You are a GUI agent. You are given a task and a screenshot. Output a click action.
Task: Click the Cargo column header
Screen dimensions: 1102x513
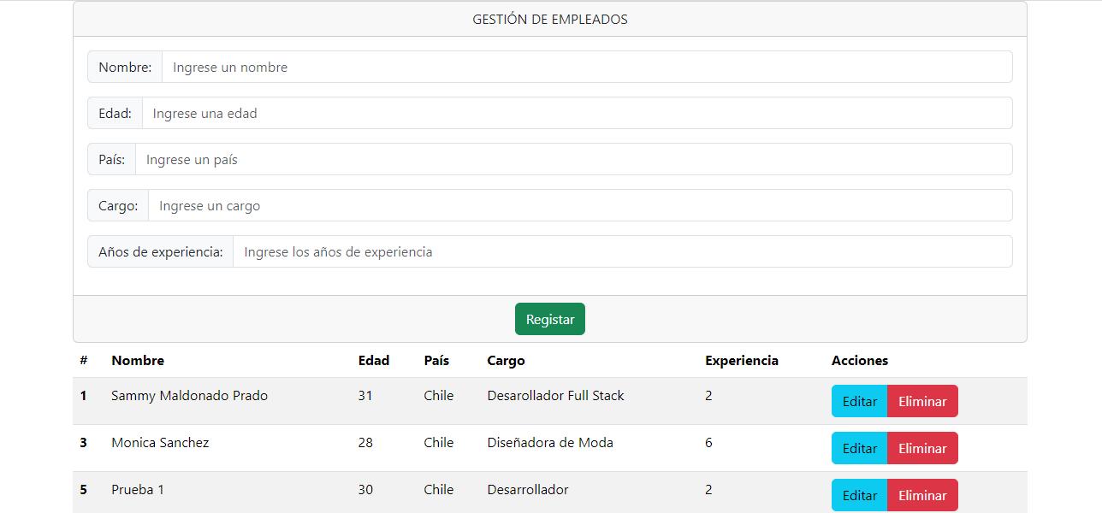click(x=506, y=361)
